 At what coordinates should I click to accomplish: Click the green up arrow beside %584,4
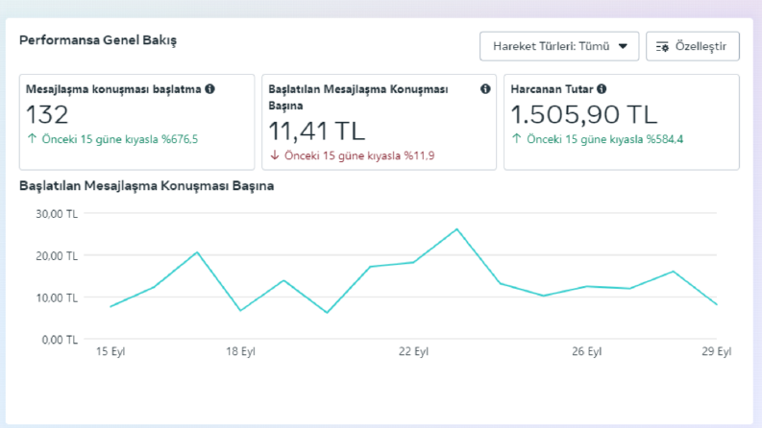pos(517,139)
